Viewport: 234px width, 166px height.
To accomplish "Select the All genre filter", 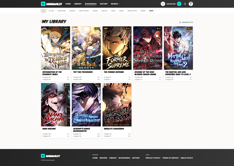I will 44,11.
